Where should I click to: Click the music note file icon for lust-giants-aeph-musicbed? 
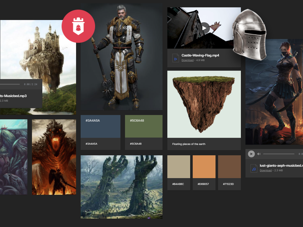(x=254, y=168)
